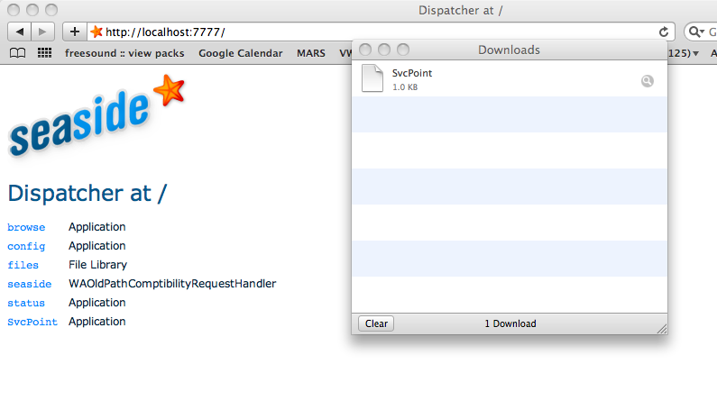Click the 1 Download status text
This screenshot has width=717, height=419.
(510, 323)
